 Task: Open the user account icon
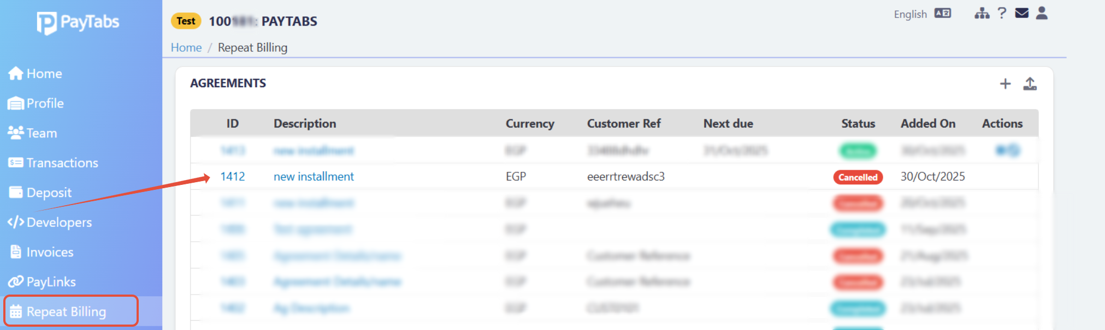1042,14
